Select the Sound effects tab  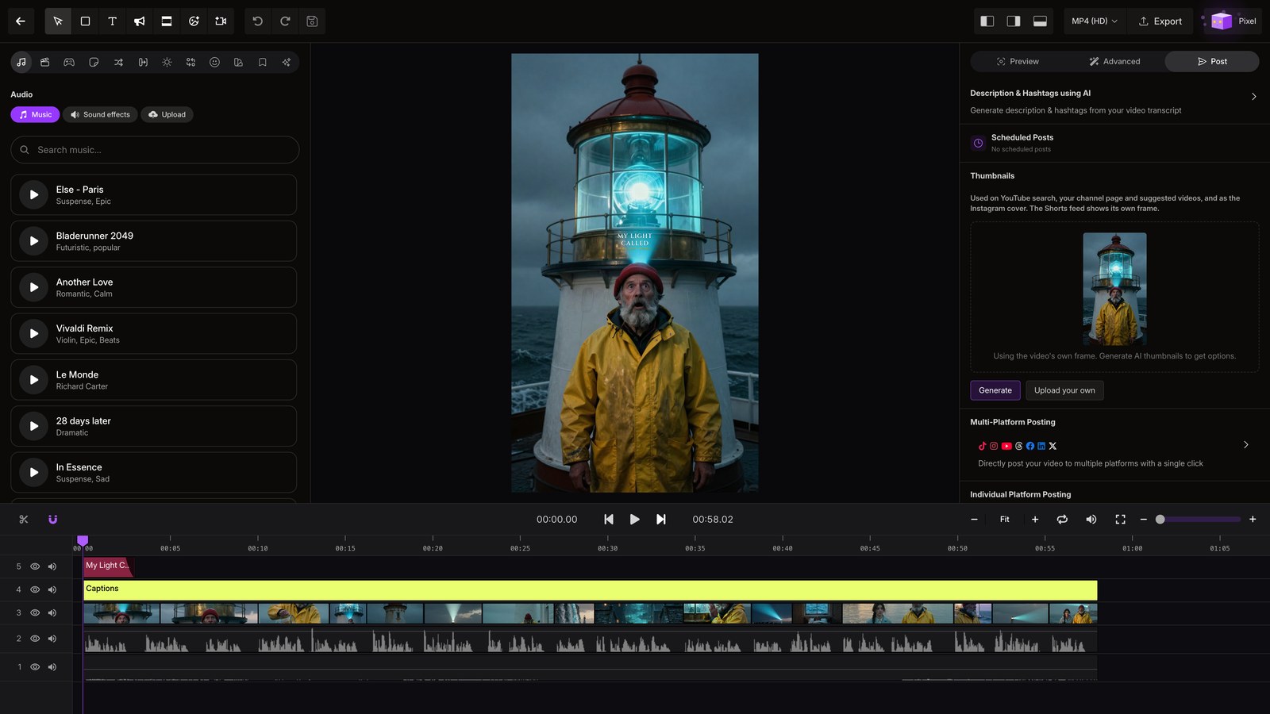(x=100, y=115)
